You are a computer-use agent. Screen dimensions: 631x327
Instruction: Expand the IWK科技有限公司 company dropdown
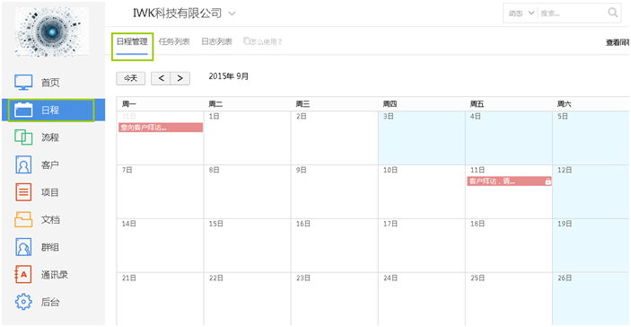232,13
